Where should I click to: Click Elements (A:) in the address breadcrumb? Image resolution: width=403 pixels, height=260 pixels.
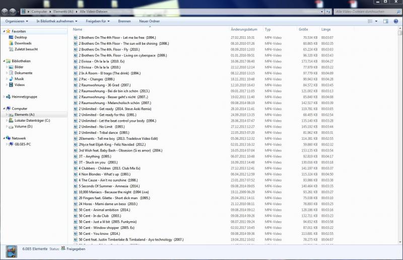(x=63, y=12)
